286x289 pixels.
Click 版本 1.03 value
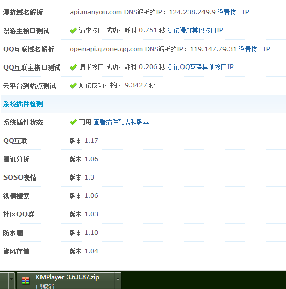(x=84, y=214)
